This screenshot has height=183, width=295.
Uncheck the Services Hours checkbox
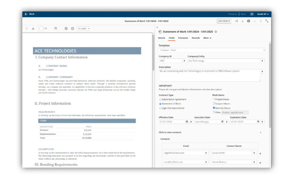pos(213,108)
